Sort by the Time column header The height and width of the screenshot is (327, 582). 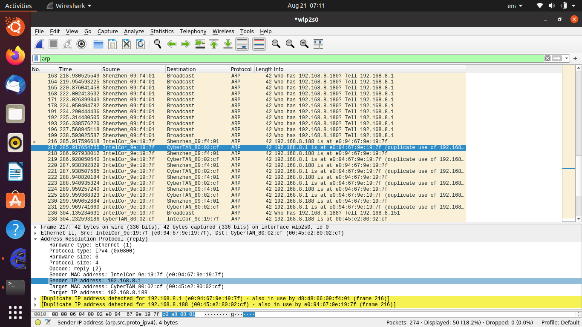click(x=79, y=69)
